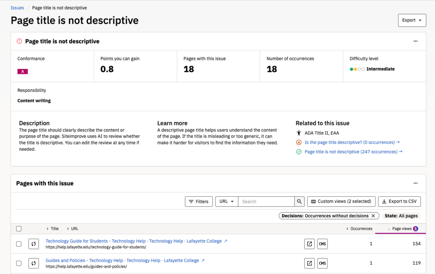Open Custom views (2 selected)
The width and height of the screenshot is (435, 274).
(341, 202)
